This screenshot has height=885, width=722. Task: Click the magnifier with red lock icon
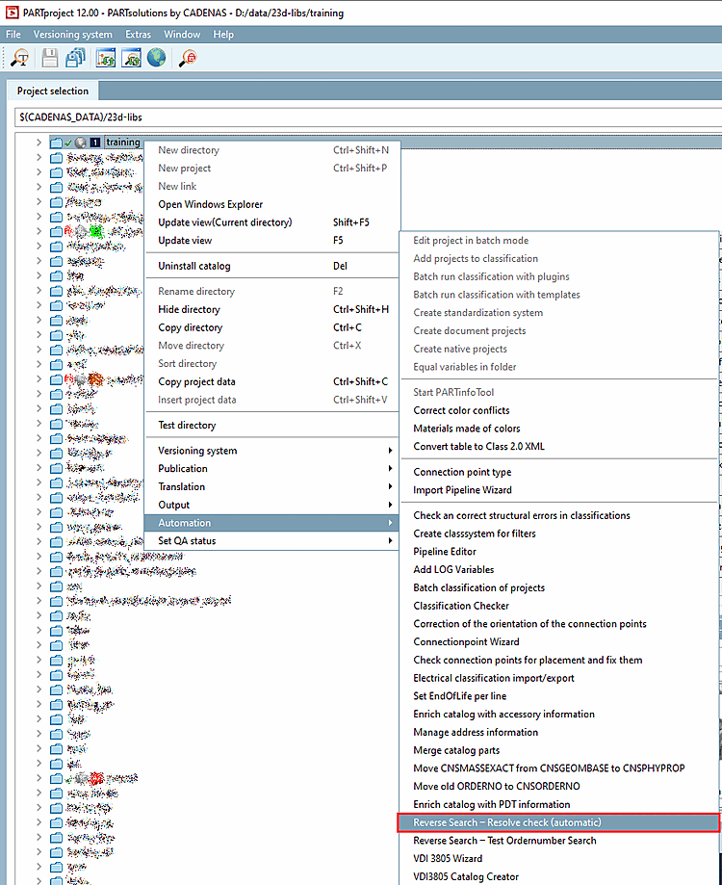click(x=188, y=58)
